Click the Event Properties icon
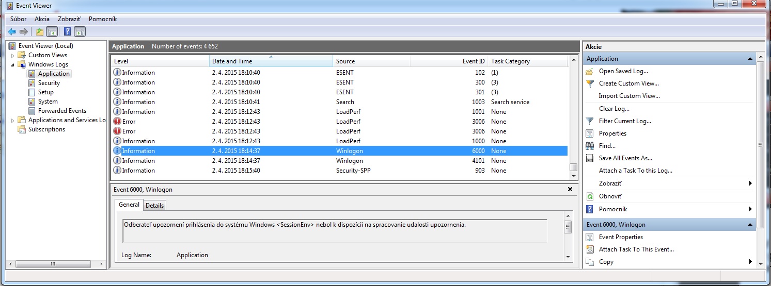 [590, 237]
